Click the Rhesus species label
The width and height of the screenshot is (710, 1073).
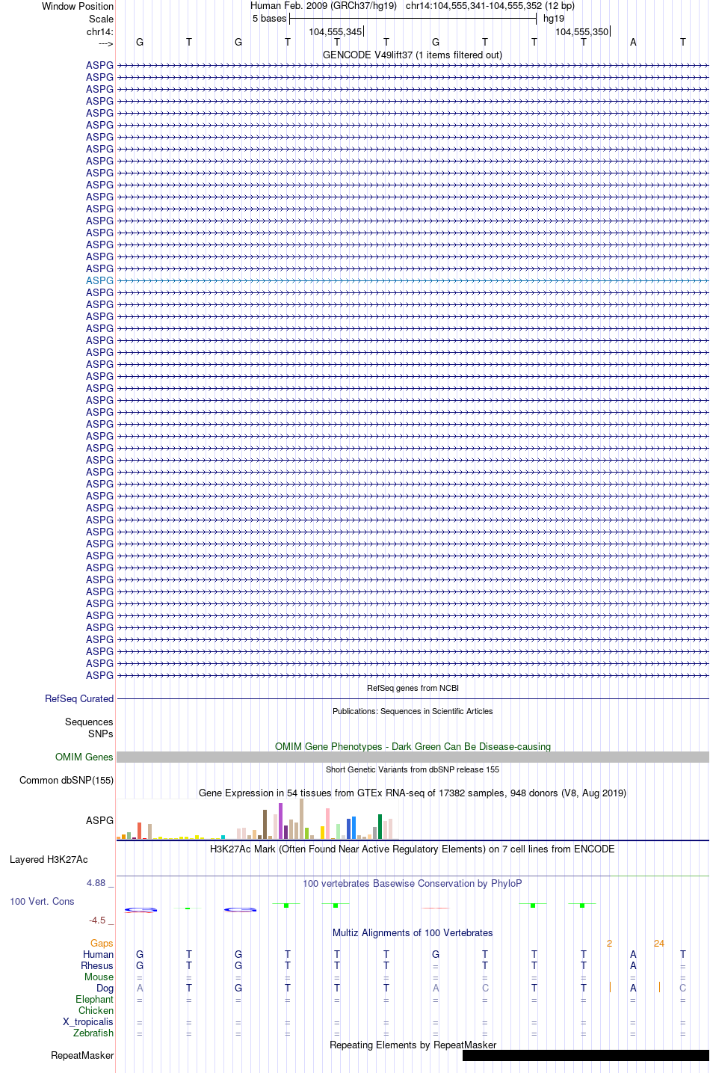(97, 965)
